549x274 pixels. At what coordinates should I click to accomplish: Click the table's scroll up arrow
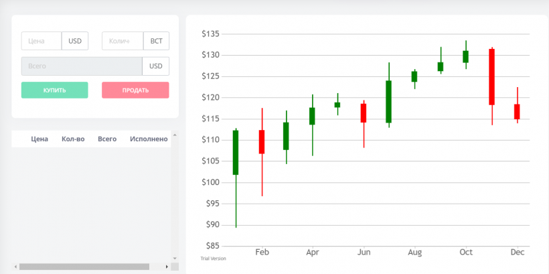(175, 134)
